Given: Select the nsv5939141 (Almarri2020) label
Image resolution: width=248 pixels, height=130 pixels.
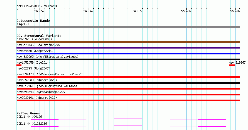Looking at the screenshot, I should (37, 98).
